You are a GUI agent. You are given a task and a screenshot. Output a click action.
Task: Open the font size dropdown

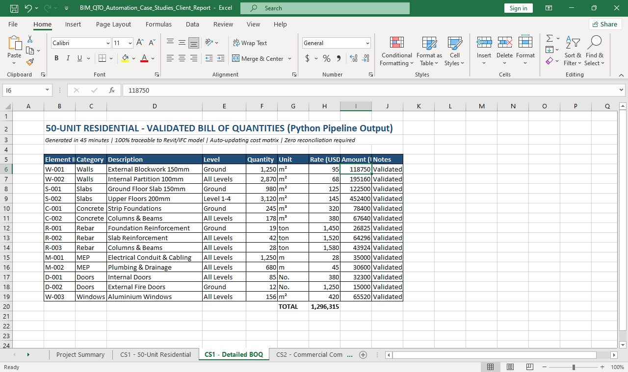[130, 43]
